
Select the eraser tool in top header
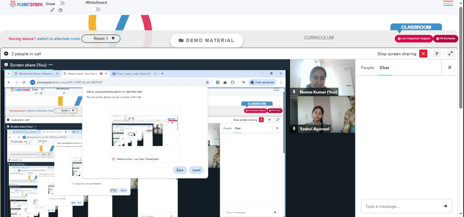(60, 10)
